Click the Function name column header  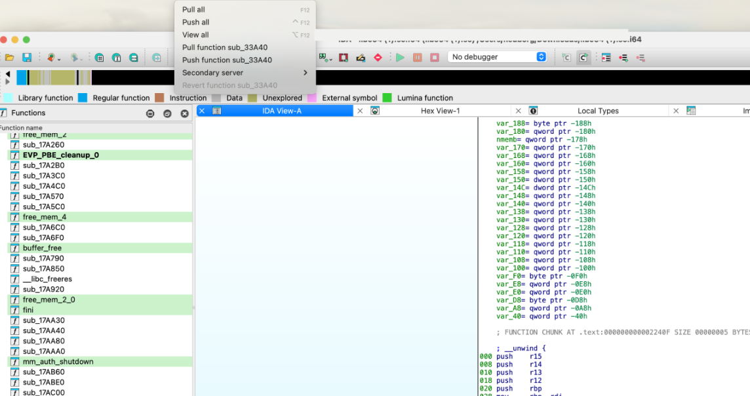pyautogui.click(x=21, y=128)
